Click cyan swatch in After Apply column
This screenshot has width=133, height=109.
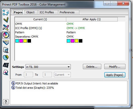pyautogui.click(x=69, y=41)
